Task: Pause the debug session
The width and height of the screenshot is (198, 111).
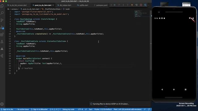Action: (114, 5)
